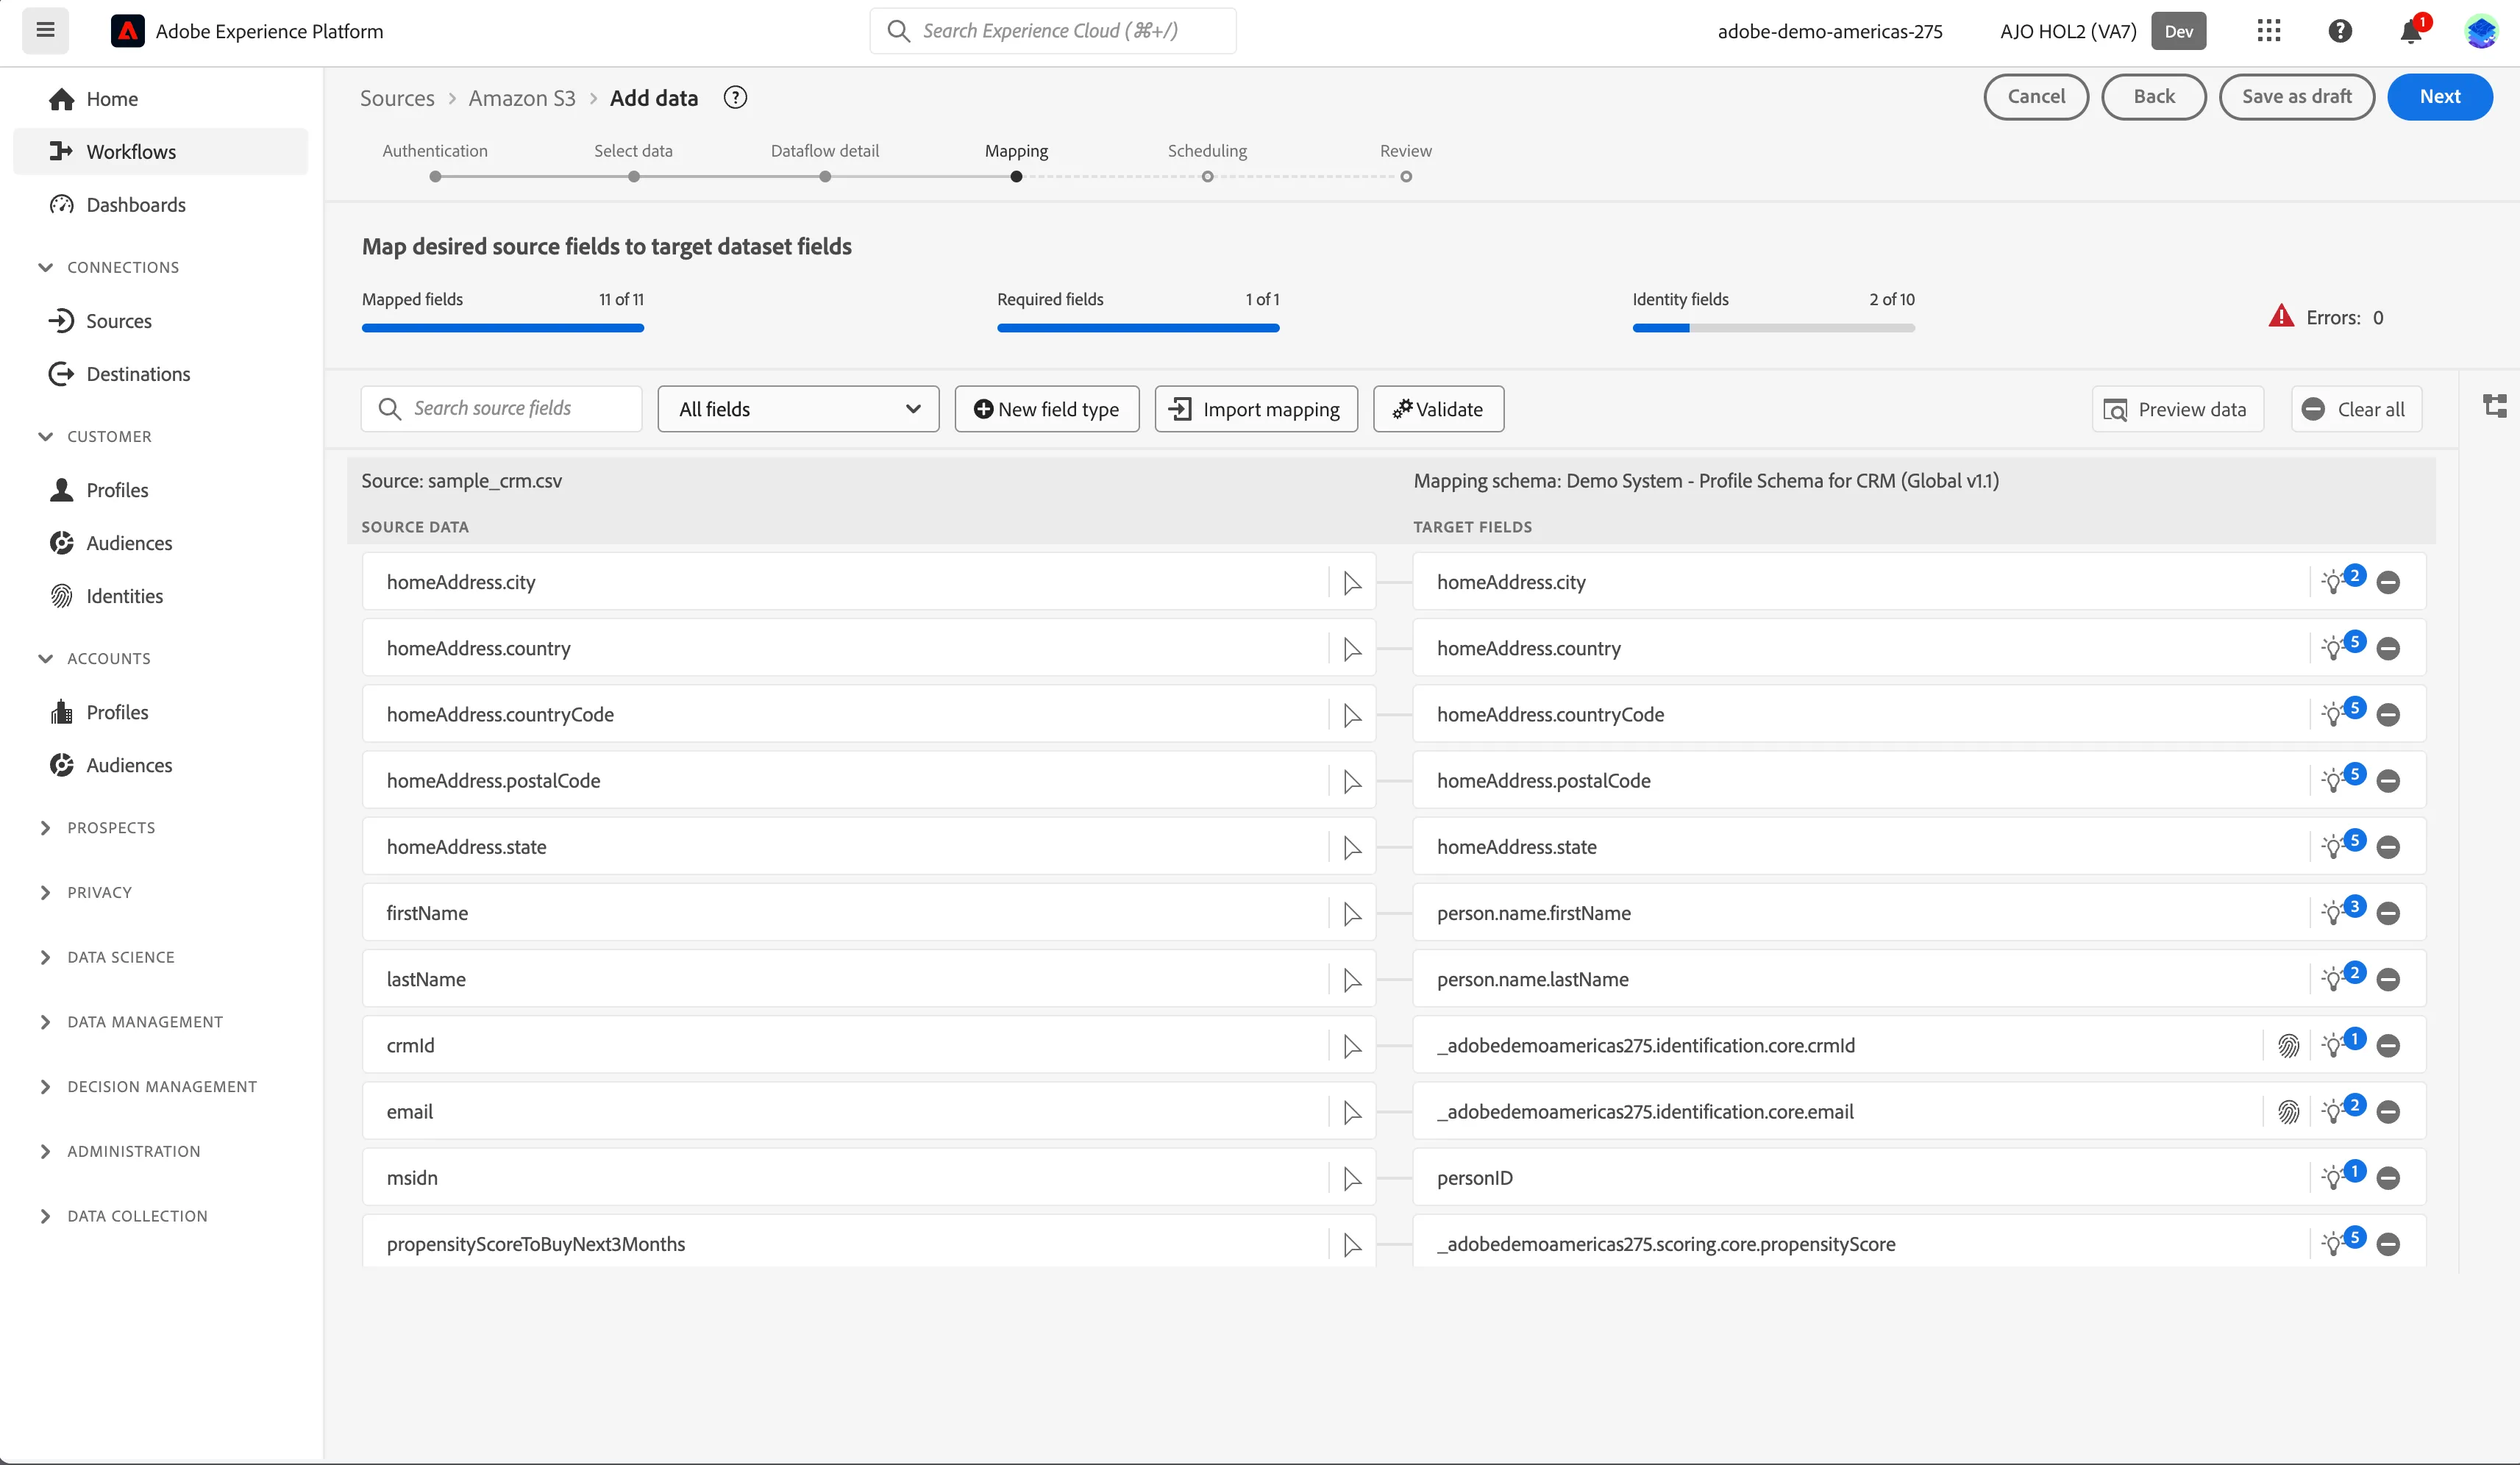Viewport: 2520px width, 1465px height.
Task: Remove the homeAddress.city mapping row
Action: (x=2388, y=582)
